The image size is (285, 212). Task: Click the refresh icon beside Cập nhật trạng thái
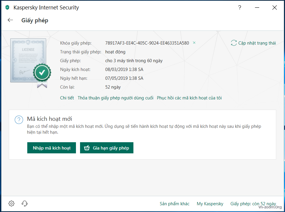click(234, 43)
